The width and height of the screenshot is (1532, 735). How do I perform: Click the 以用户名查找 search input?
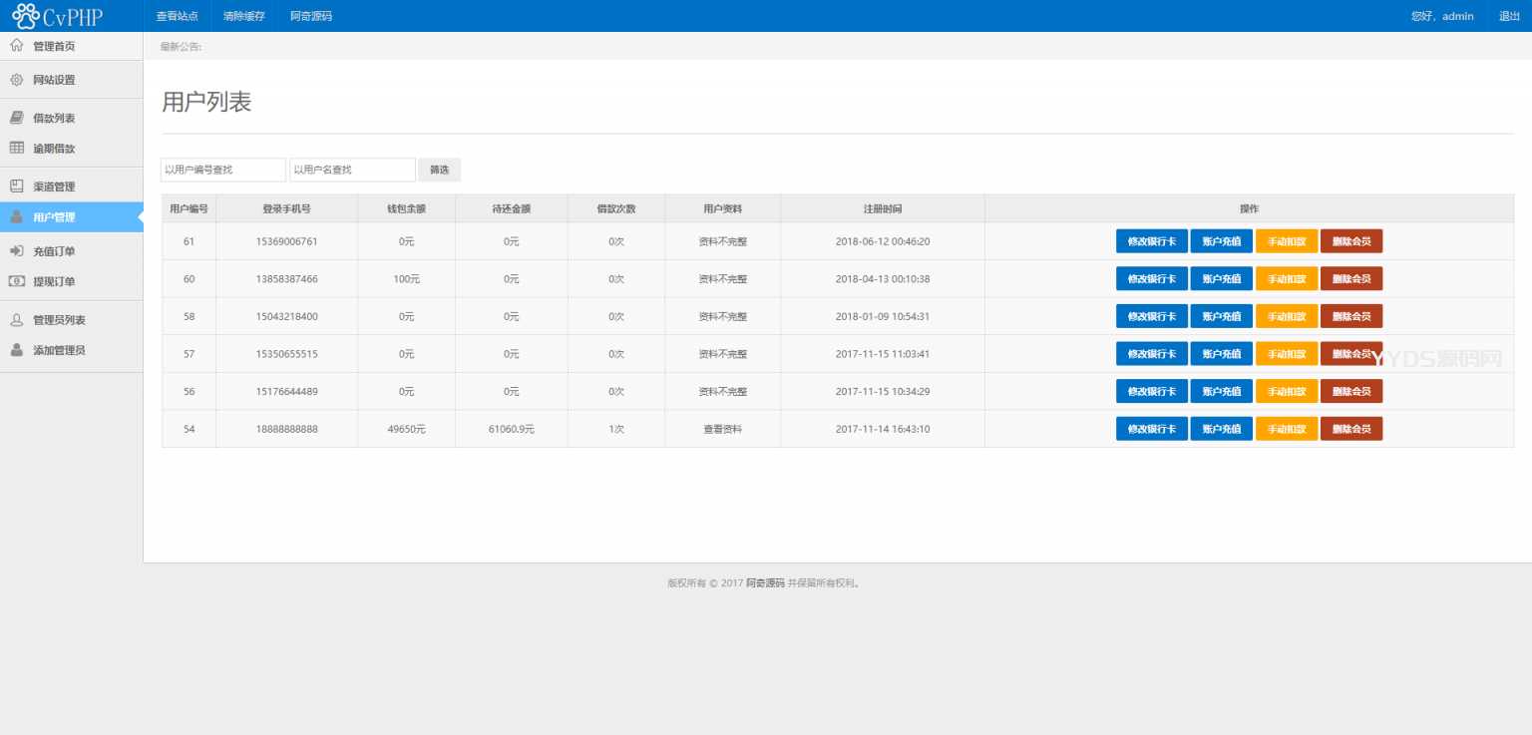point(352,170)
